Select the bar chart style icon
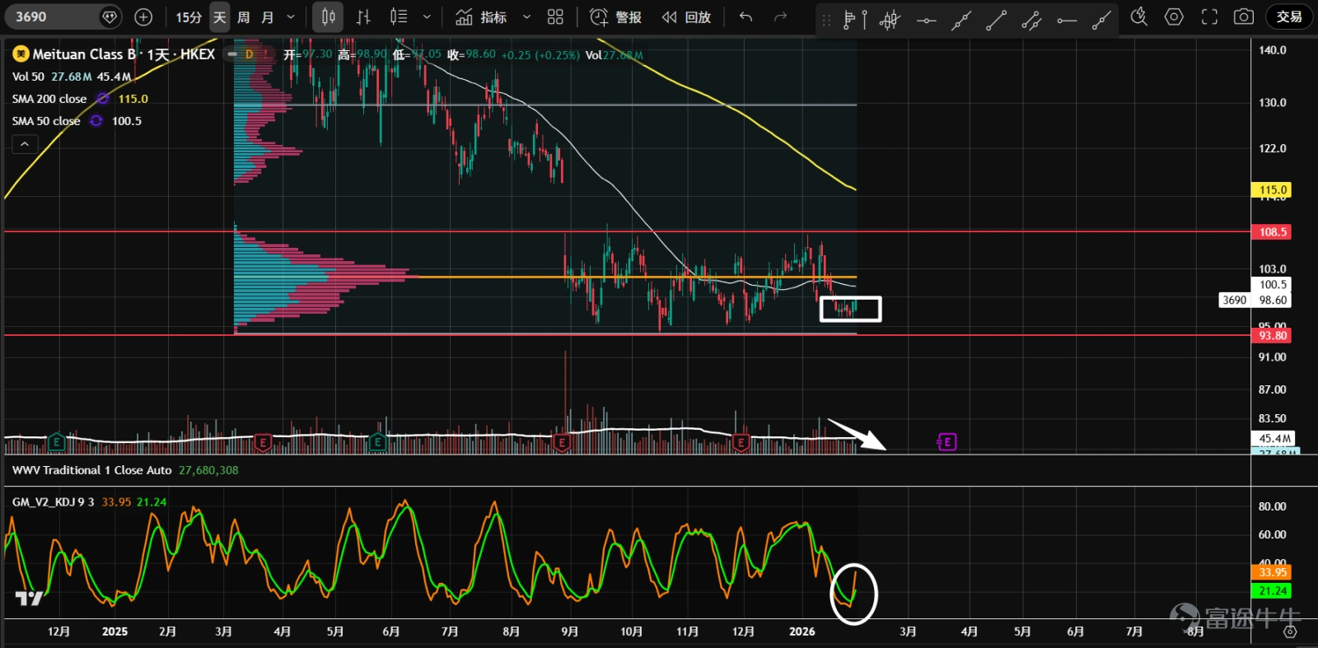The height and width of the screenshot is (648, 1318). coord(363,16)
